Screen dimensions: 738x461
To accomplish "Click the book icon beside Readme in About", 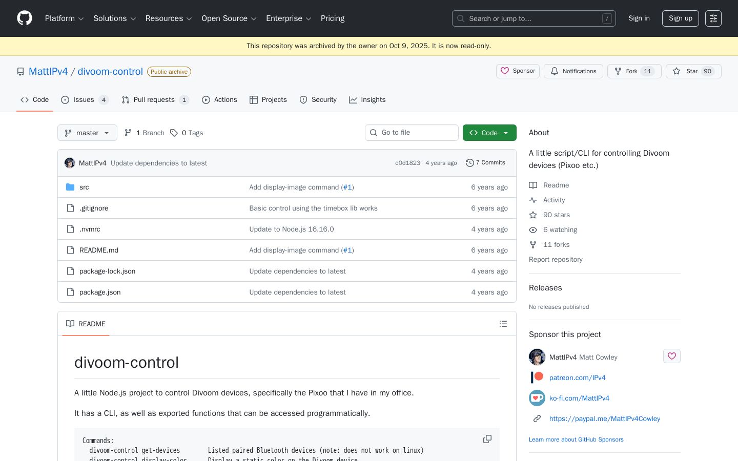I will (x=533, y=185).
